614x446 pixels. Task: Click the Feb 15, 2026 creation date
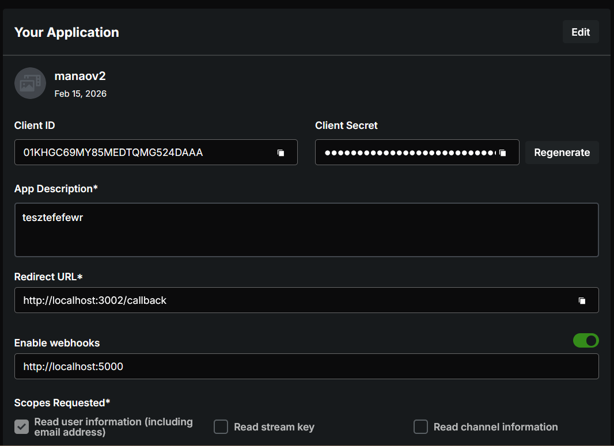pyautogui.click(x=81, y=93)
